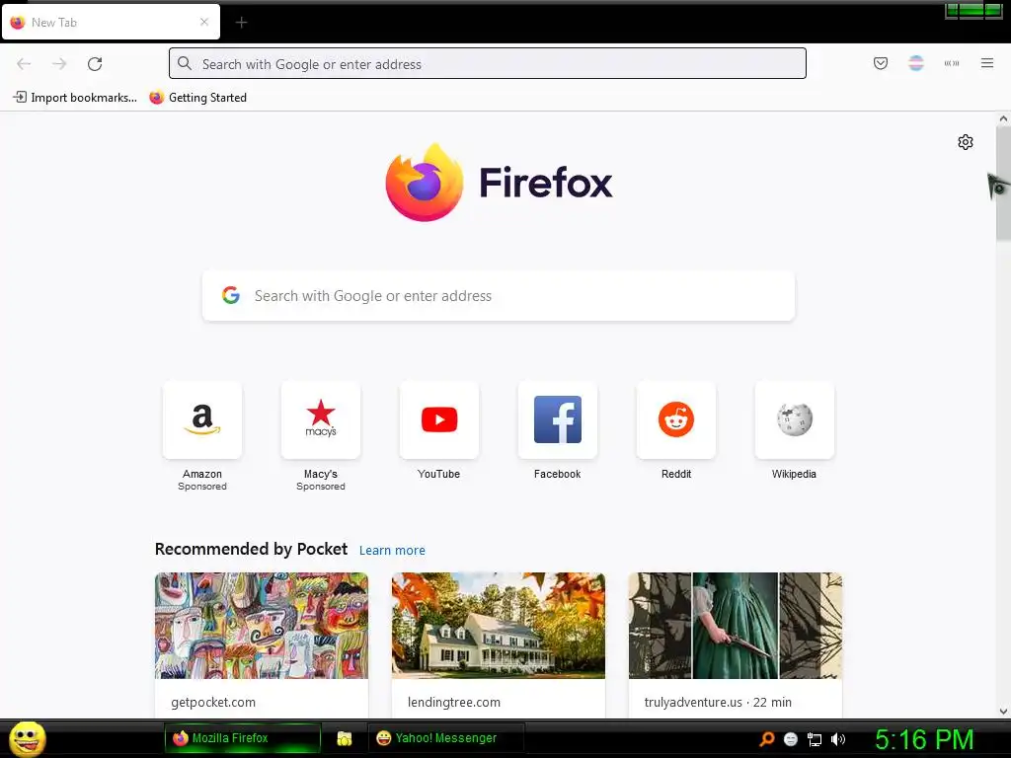Open the folder icon in taskbar
The height and width of the screenshot is (758, 1011).
click(x=345, y=738)
